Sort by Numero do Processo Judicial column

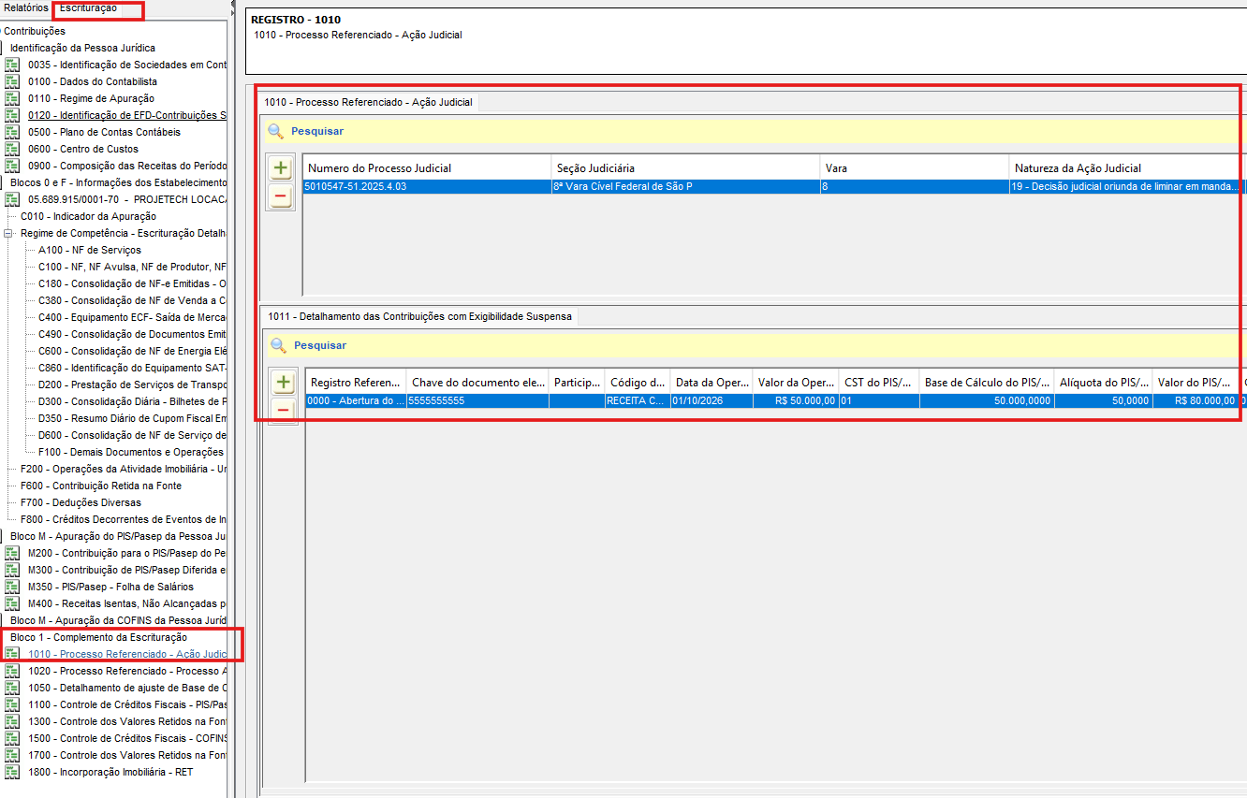point(427,168)
